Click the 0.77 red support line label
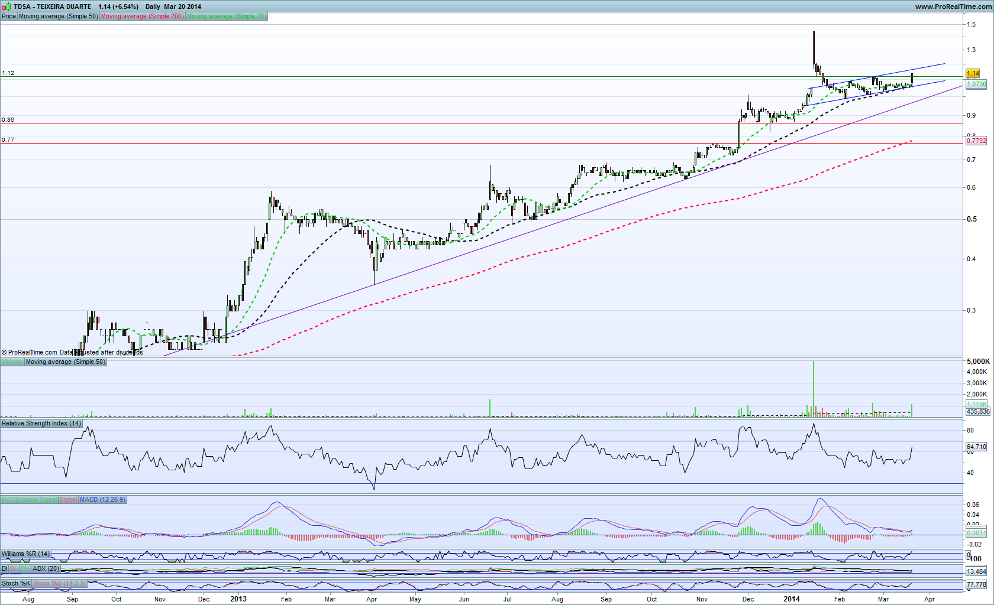The height and width of the screenshot is (605, 994). 8,140
